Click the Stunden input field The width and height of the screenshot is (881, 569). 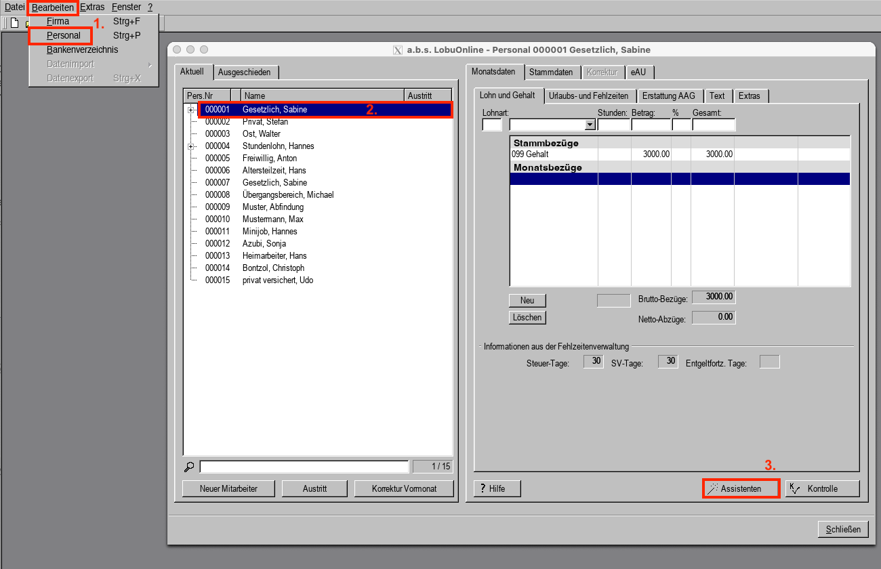point(614,125)
